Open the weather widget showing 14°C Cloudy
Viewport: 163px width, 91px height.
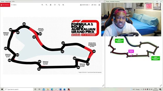pyautogui.click(x=135, y=89)
